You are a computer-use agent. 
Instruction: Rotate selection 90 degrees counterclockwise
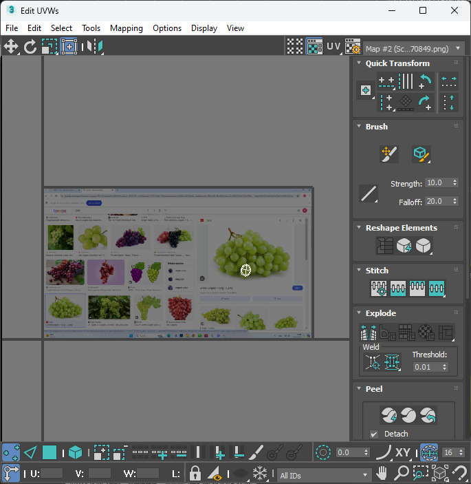425,81
